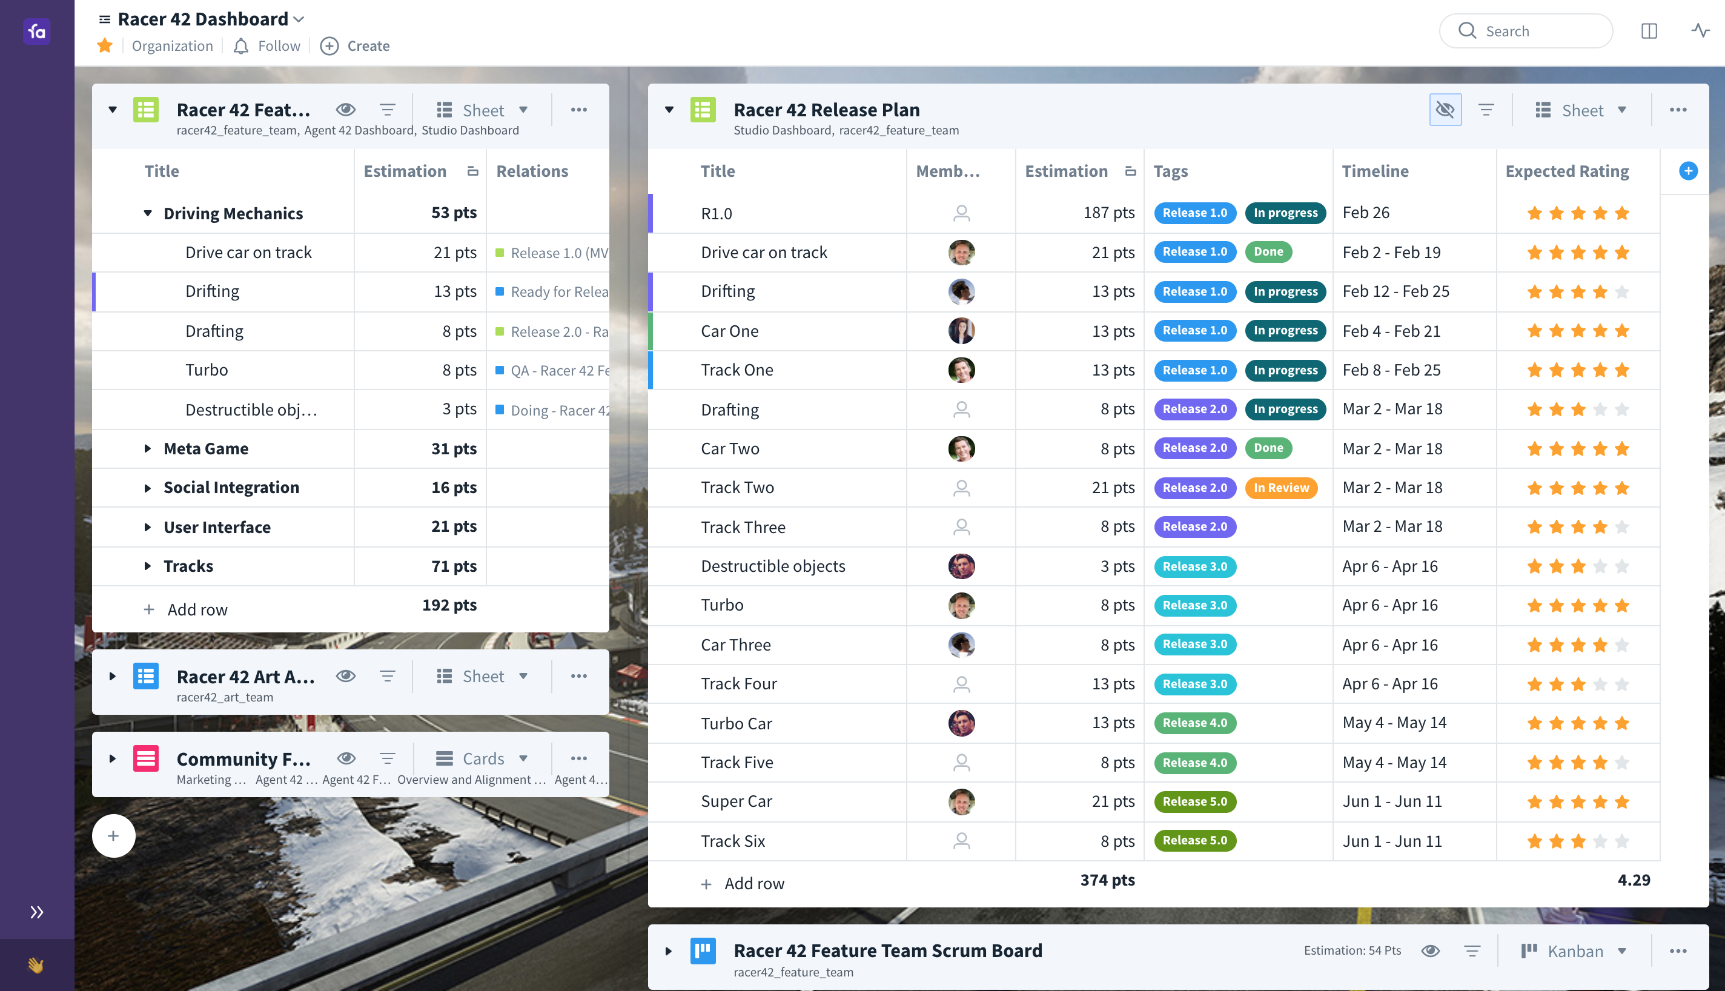Image resolution: width=1725 pixels, height=991 pixels.
Task: Open more options for Racer 42 Release Plan
Action: (1677, 110)
